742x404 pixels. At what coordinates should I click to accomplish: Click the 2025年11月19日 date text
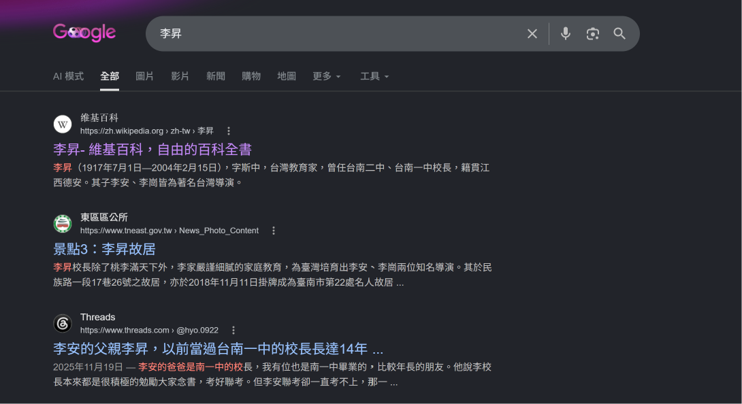(88, 367)
